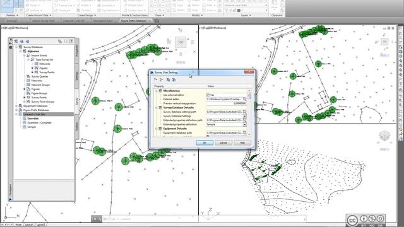Click OK in Survey User Settings
Image resolution: width=404 pixels, height=227 pixels.
[205, 143]
